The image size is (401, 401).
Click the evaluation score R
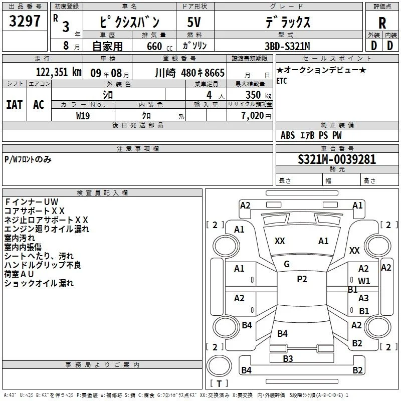coord(382,23)
